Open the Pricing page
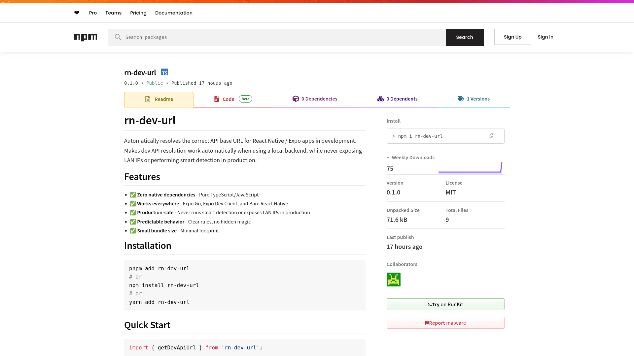Viewport: 634px width, 356px height. click(x=138, y=13)
